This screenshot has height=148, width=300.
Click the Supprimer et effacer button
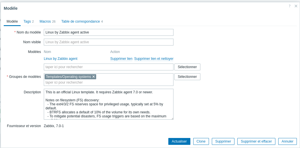256,141
